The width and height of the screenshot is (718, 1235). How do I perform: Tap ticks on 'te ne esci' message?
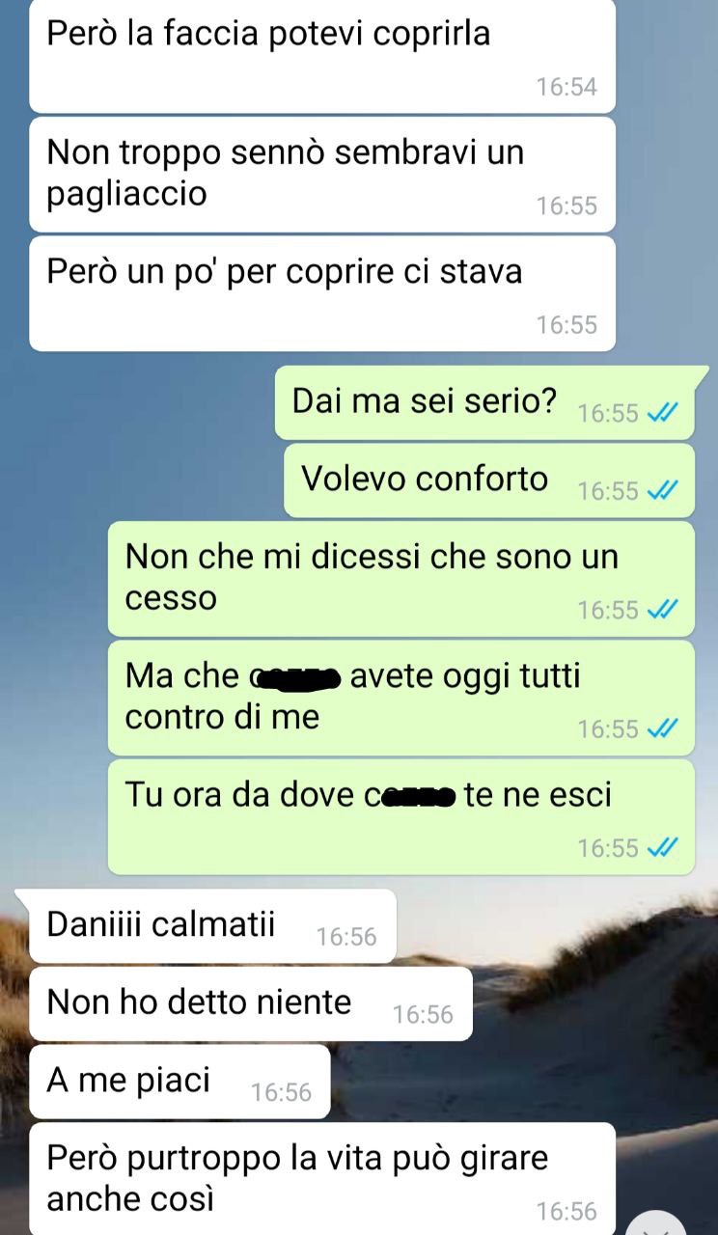pyautogui.click(x=663, y=848)
